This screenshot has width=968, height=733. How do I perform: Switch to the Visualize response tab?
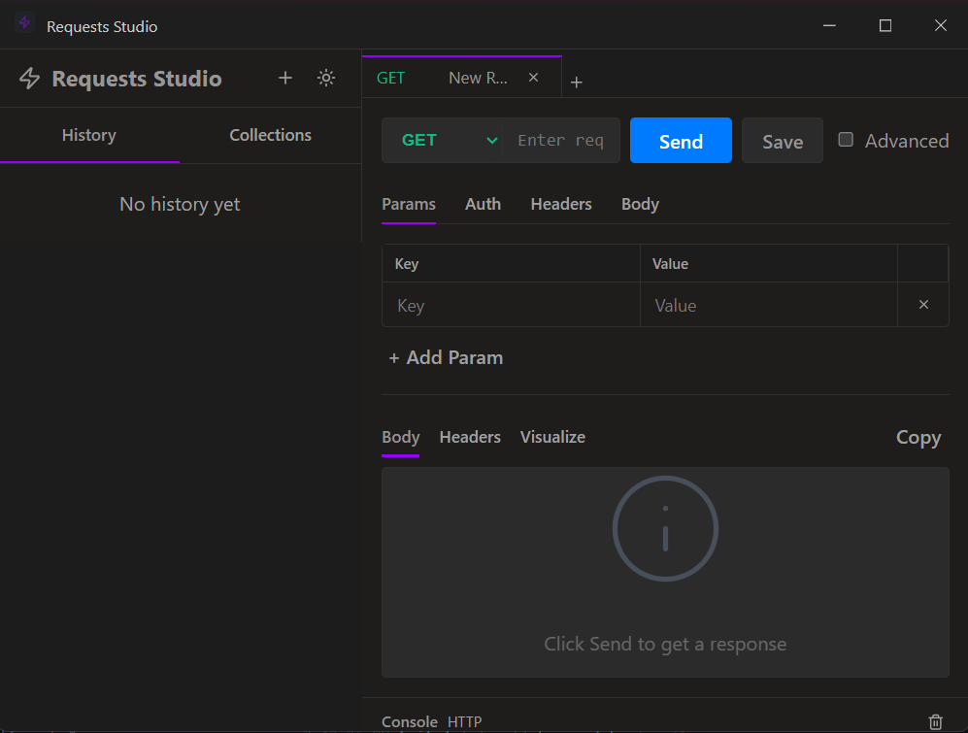[551, 437]
